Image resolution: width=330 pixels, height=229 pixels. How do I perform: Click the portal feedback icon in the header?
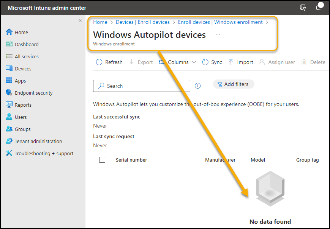(x=303, y=8)
